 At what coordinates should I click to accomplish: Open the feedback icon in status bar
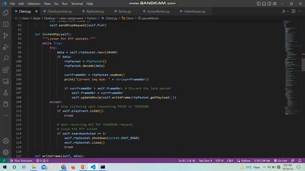click(293, 161)
